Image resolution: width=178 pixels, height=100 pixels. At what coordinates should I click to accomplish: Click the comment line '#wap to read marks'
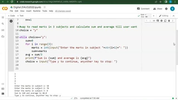78,27
